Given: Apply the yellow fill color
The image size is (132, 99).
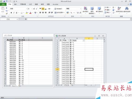Looking at the screenshot, I should [x=26, y=13].
